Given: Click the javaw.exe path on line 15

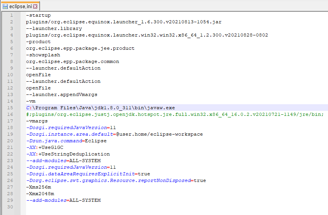Looking at the screenshot, I should point(101,108).
